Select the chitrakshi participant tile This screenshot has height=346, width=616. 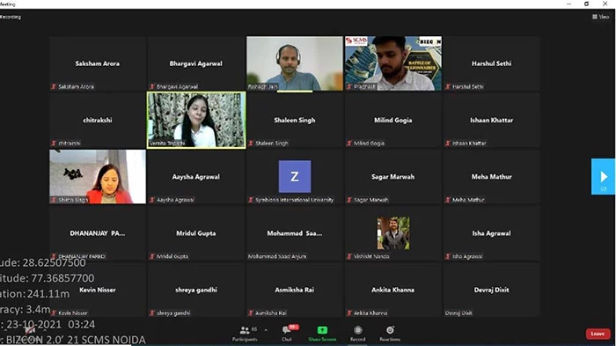(x=98, y=120)
